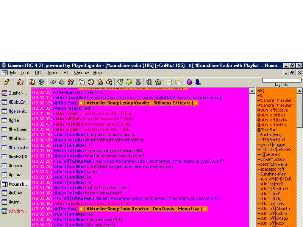The image size is (303, 227).
Task: Select +Sunshine-Main in the nickname list
Action: point(272,174)
